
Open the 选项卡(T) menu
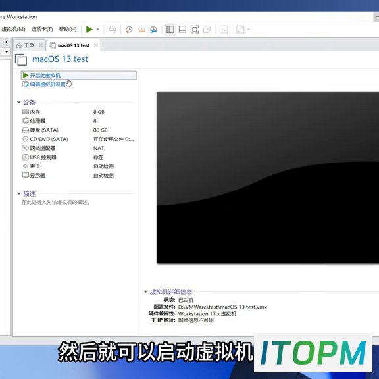tap(42, 29)
